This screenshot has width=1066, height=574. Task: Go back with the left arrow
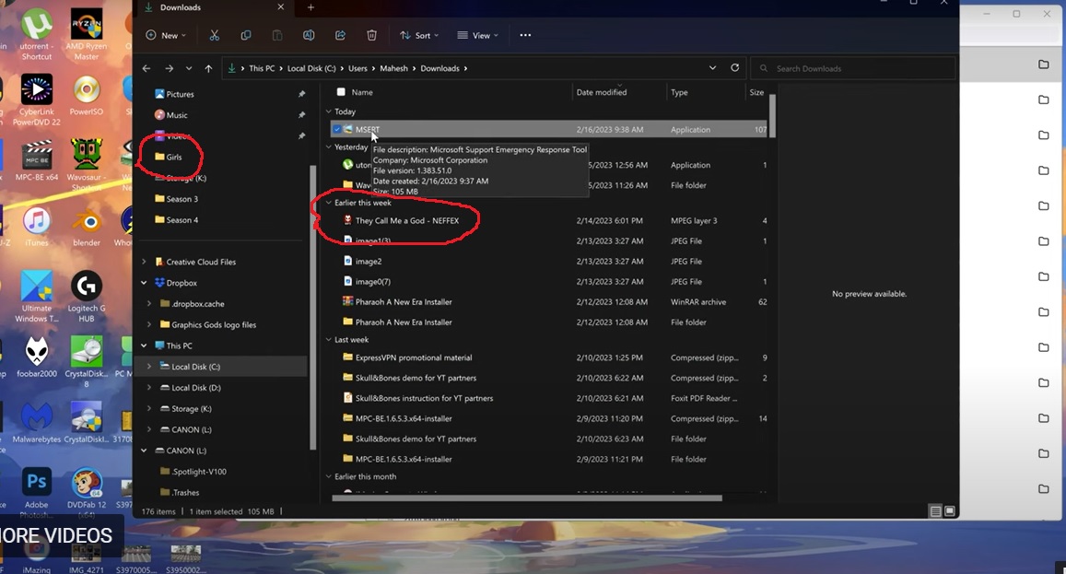(146, 68)
